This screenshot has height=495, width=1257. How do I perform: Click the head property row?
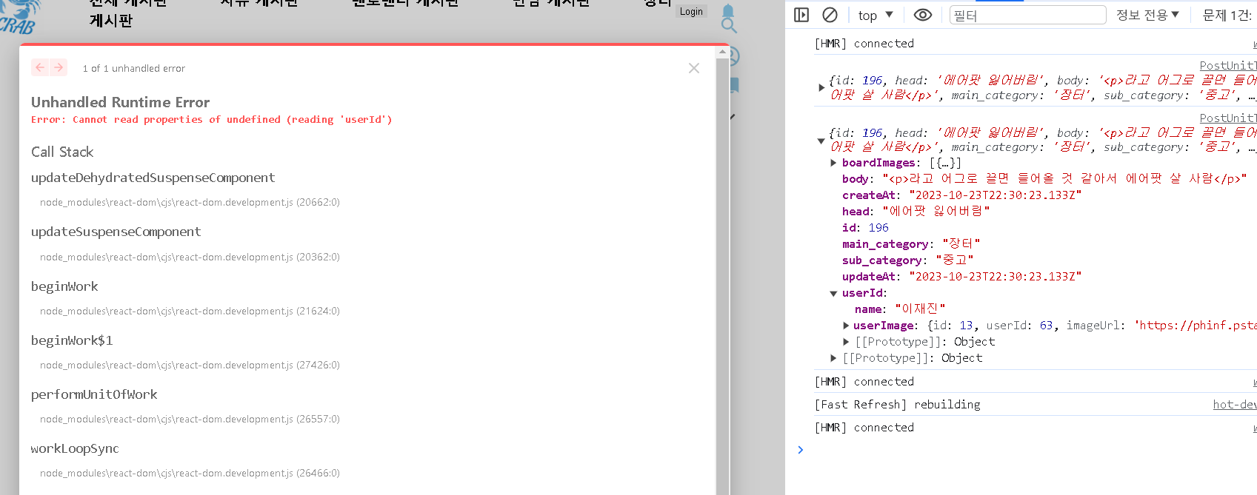point(916,212)
